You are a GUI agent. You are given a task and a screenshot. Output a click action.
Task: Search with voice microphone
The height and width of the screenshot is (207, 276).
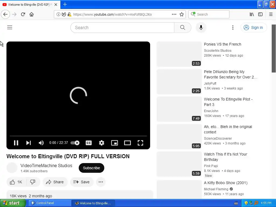pyautogui.click(x=201, y=27)
